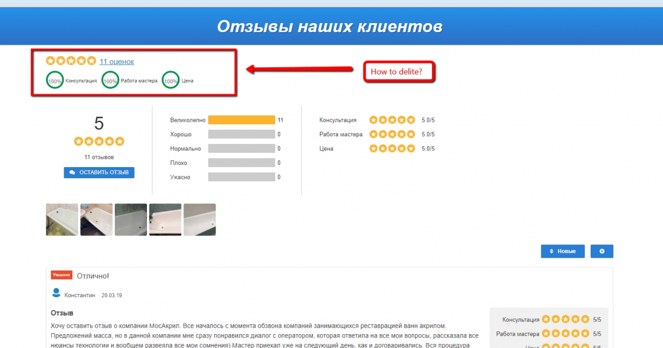The height and width of the screenshot is (348, 663).
Task: Open the fourth bathtub photo thumbnail
Action: [x=165, y=219]
